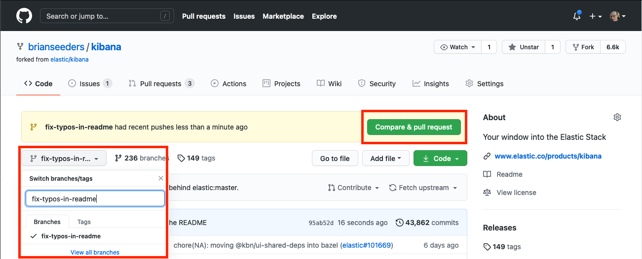Click the slash shortcut key in search

coord(165,16)
